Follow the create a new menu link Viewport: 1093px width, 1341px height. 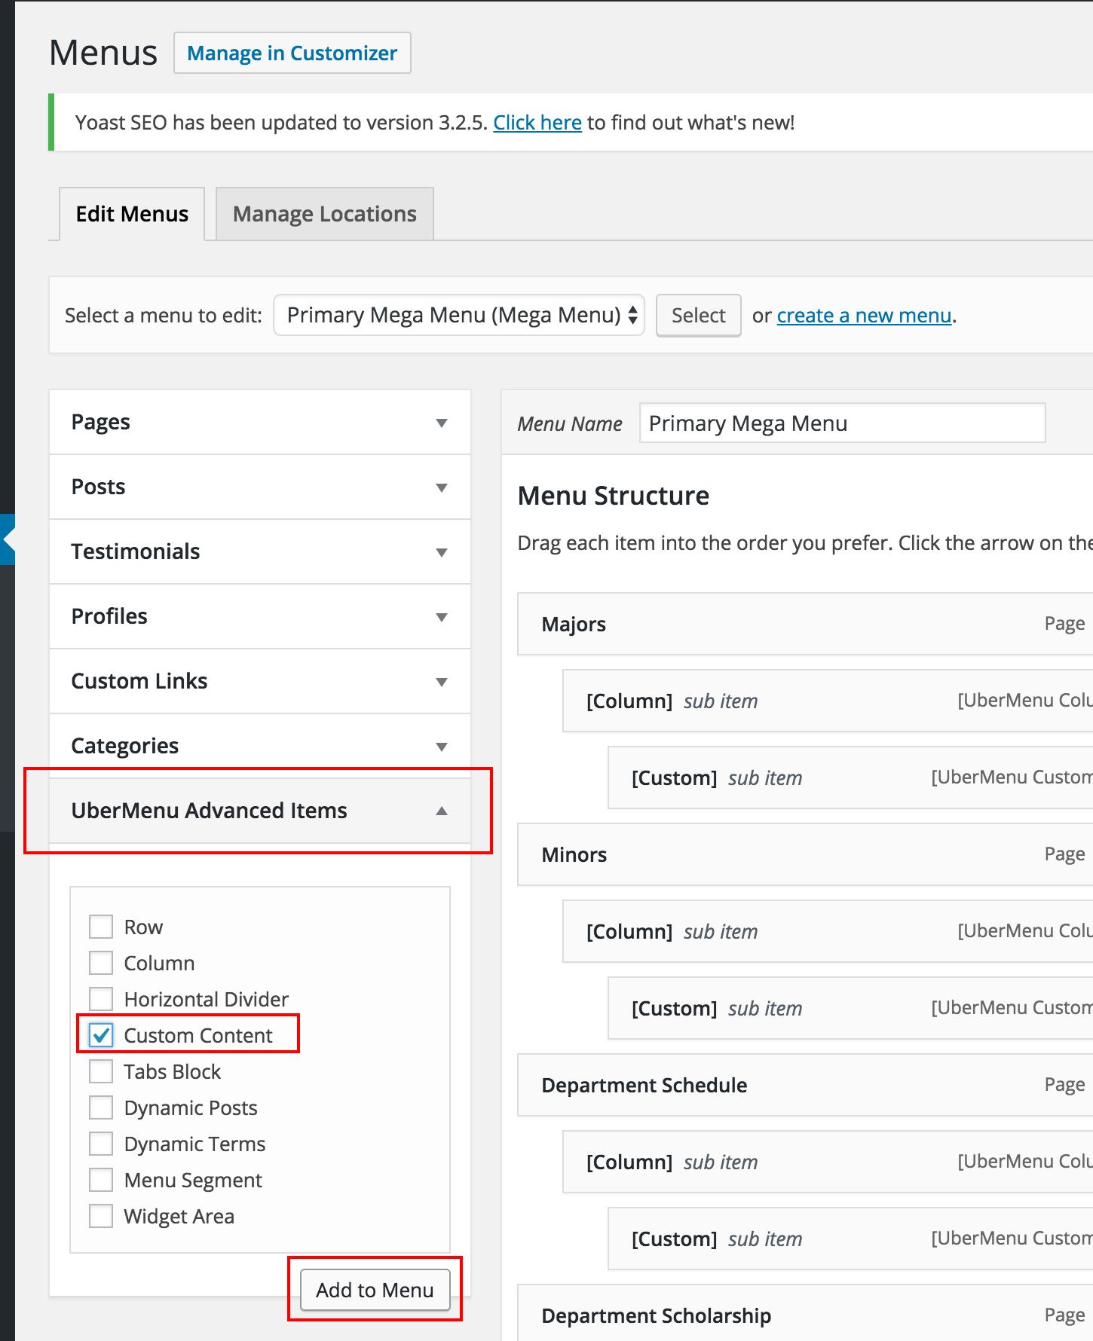[864, 316]
